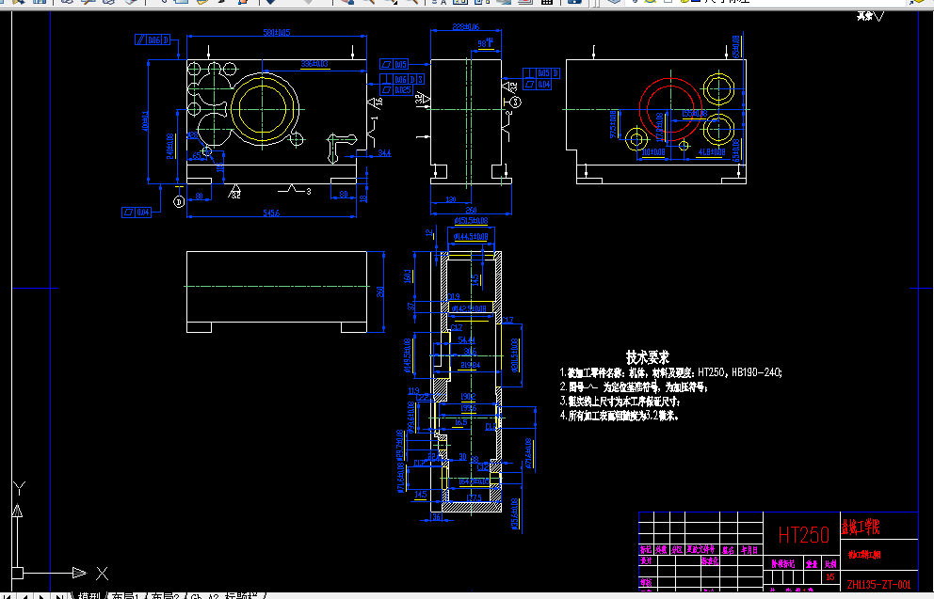This screenshot has height=599, width=934.
Task: Select horizontal 260 dimension below side view
Action: click(x=471, y=210)
